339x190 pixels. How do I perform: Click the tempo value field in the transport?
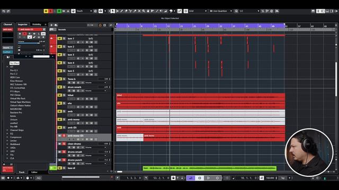[x=270, y=178]
